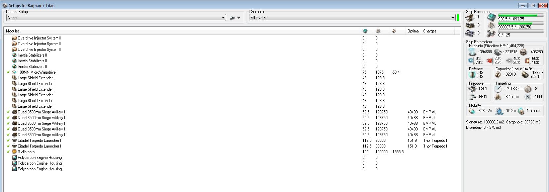Toggle the checkmark on the first Citadel Torpedo Launcher I
The height and width of the screenshot is (192, 549).
coord(8,140)
